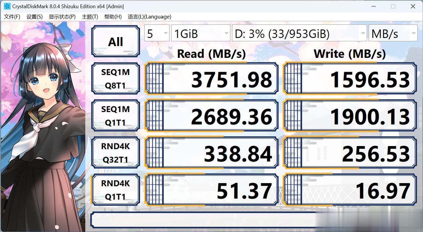Expand the 1GiB test size dropdown
The height and width of the screenshot is (232, 423).
[x=201, y=33]
